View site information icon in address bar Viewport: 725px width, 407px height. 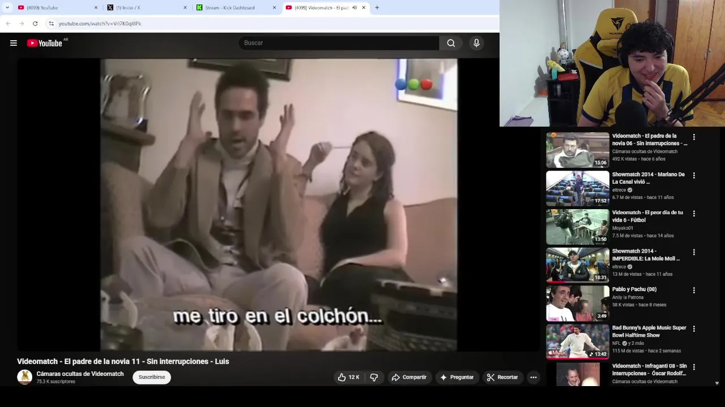coord(51,23)
